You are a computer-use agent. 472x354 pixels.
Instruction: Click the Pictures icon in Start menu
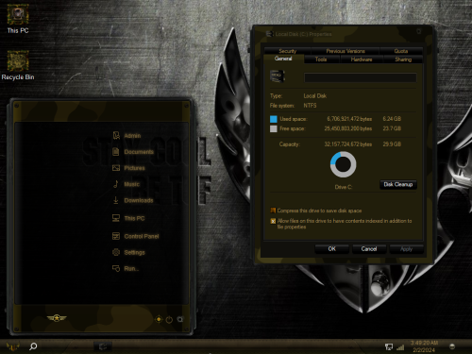[x=116, y=168]
